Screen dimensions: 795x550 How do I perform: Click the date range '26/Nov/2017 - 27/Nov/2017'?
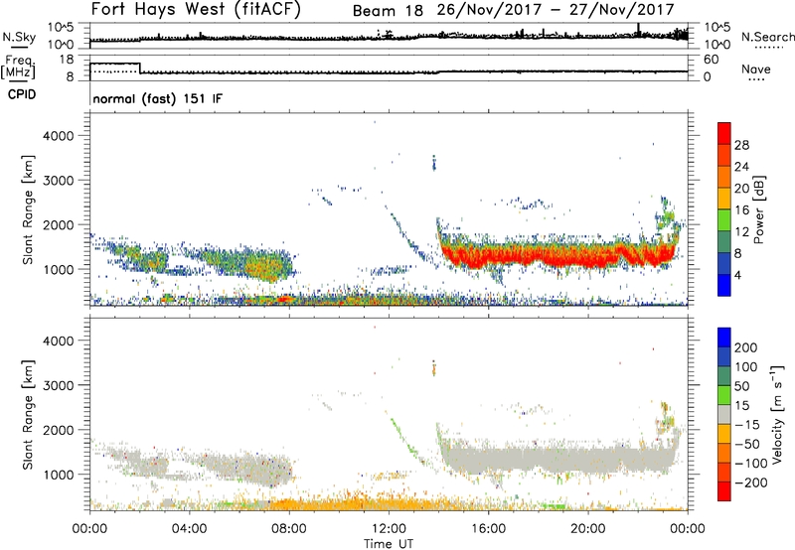pyautogui.click(x=556, y=10)
